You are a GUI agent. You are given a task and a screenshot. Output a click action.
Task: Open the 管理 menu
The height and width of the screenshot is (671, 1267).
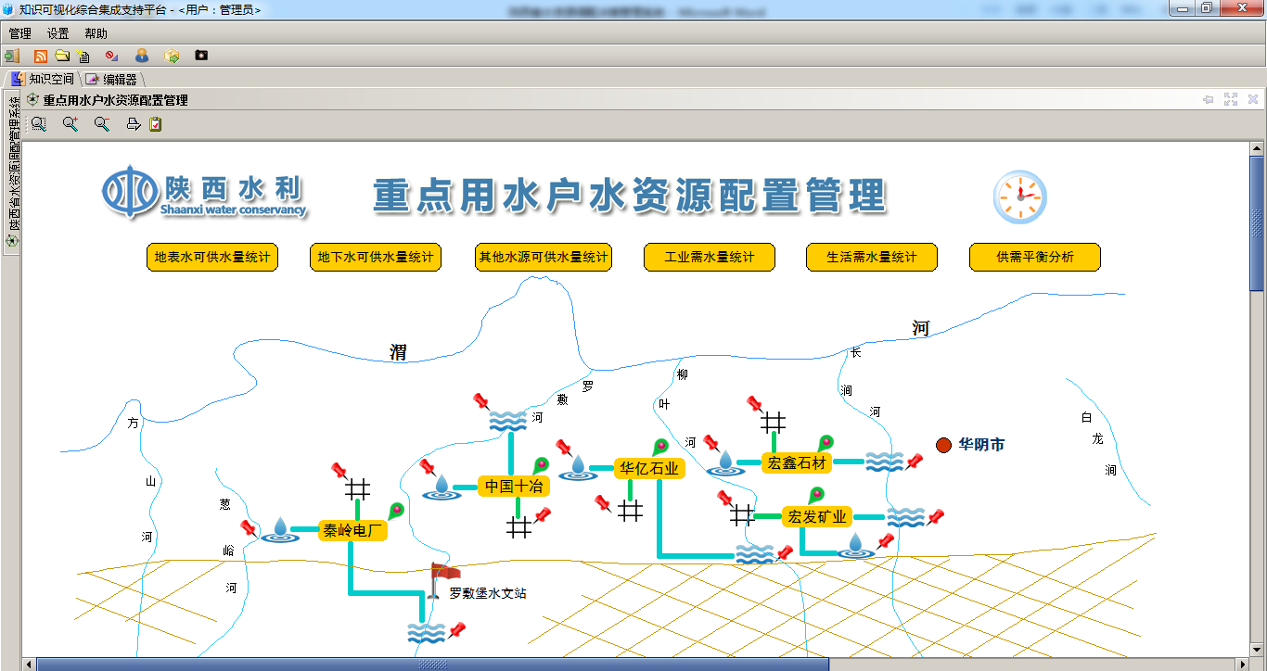pos(19,33)
